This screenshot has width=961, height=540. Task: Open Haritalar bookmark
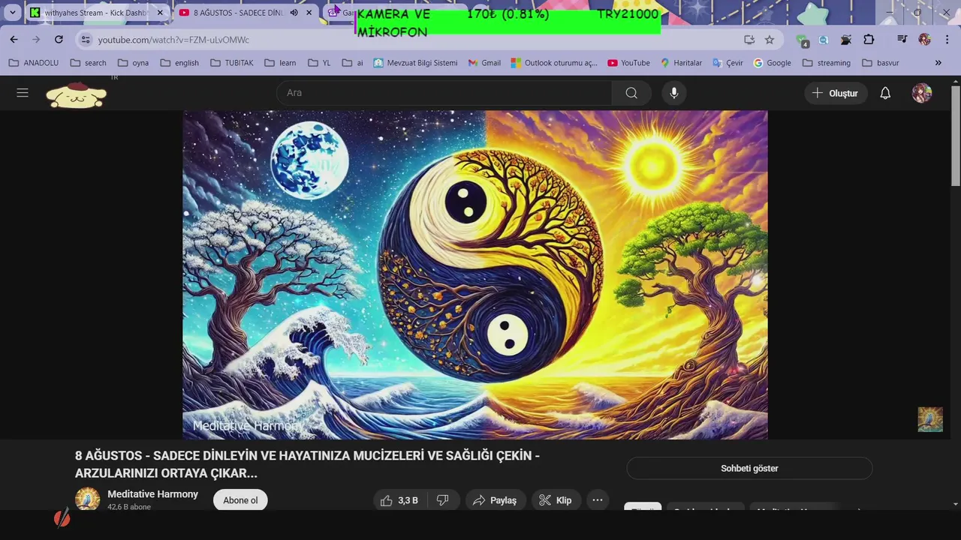click(x=681, y=63)
